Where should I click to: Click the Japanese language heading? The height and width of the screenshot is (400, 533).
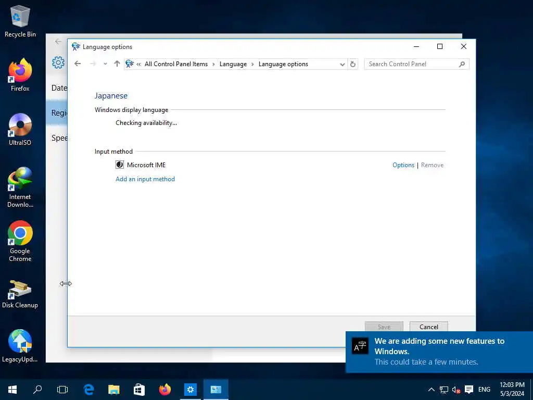[x=111, y=96]
